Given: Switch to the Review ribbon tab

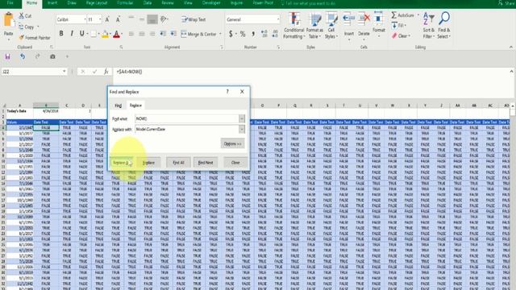Looking at the screenshot, I should (168, 3).
